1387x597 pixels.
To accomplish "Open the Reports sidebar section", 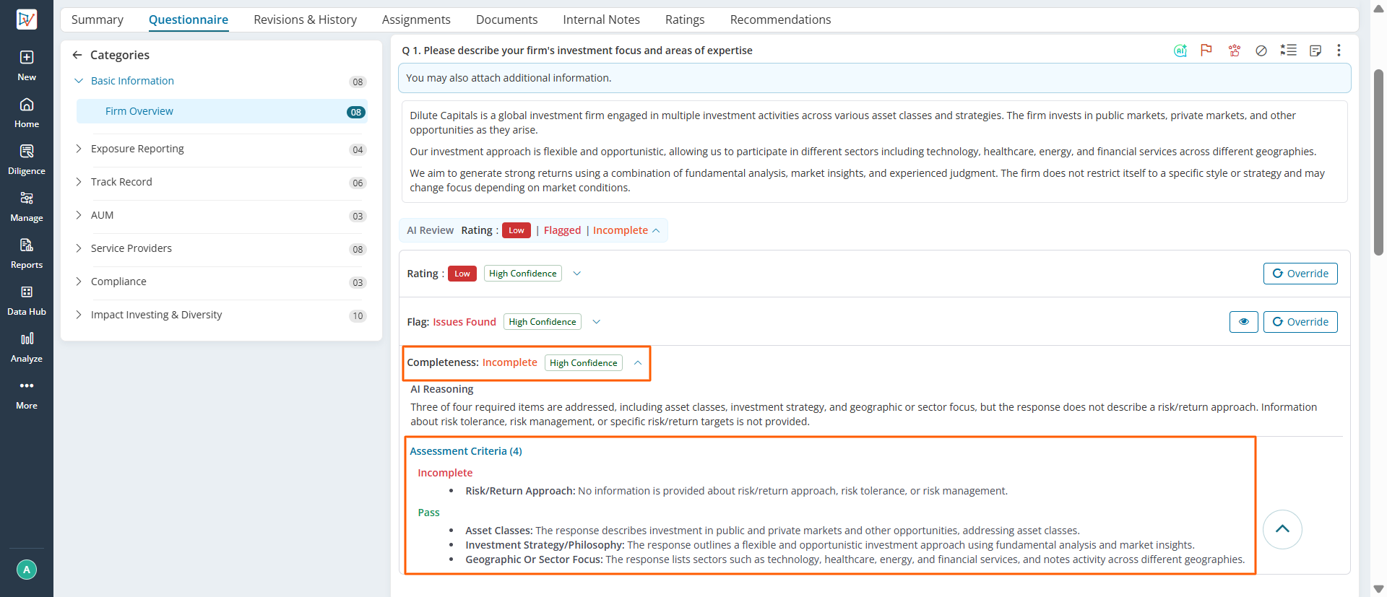I will click(27, 253).
